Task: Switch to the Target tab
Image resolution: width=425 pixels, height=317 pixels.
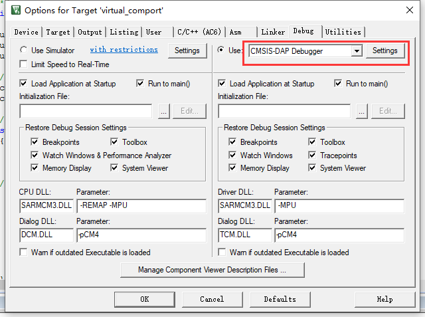Action: (58, 32)
